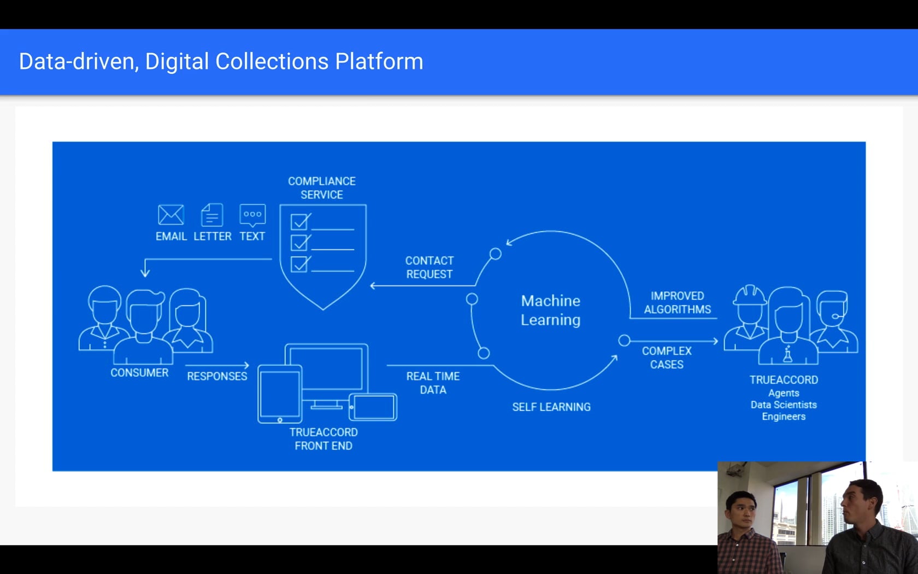Click the circle node beside Complex Cases arrow
The image size is (918, 574).
click(624, 341)
